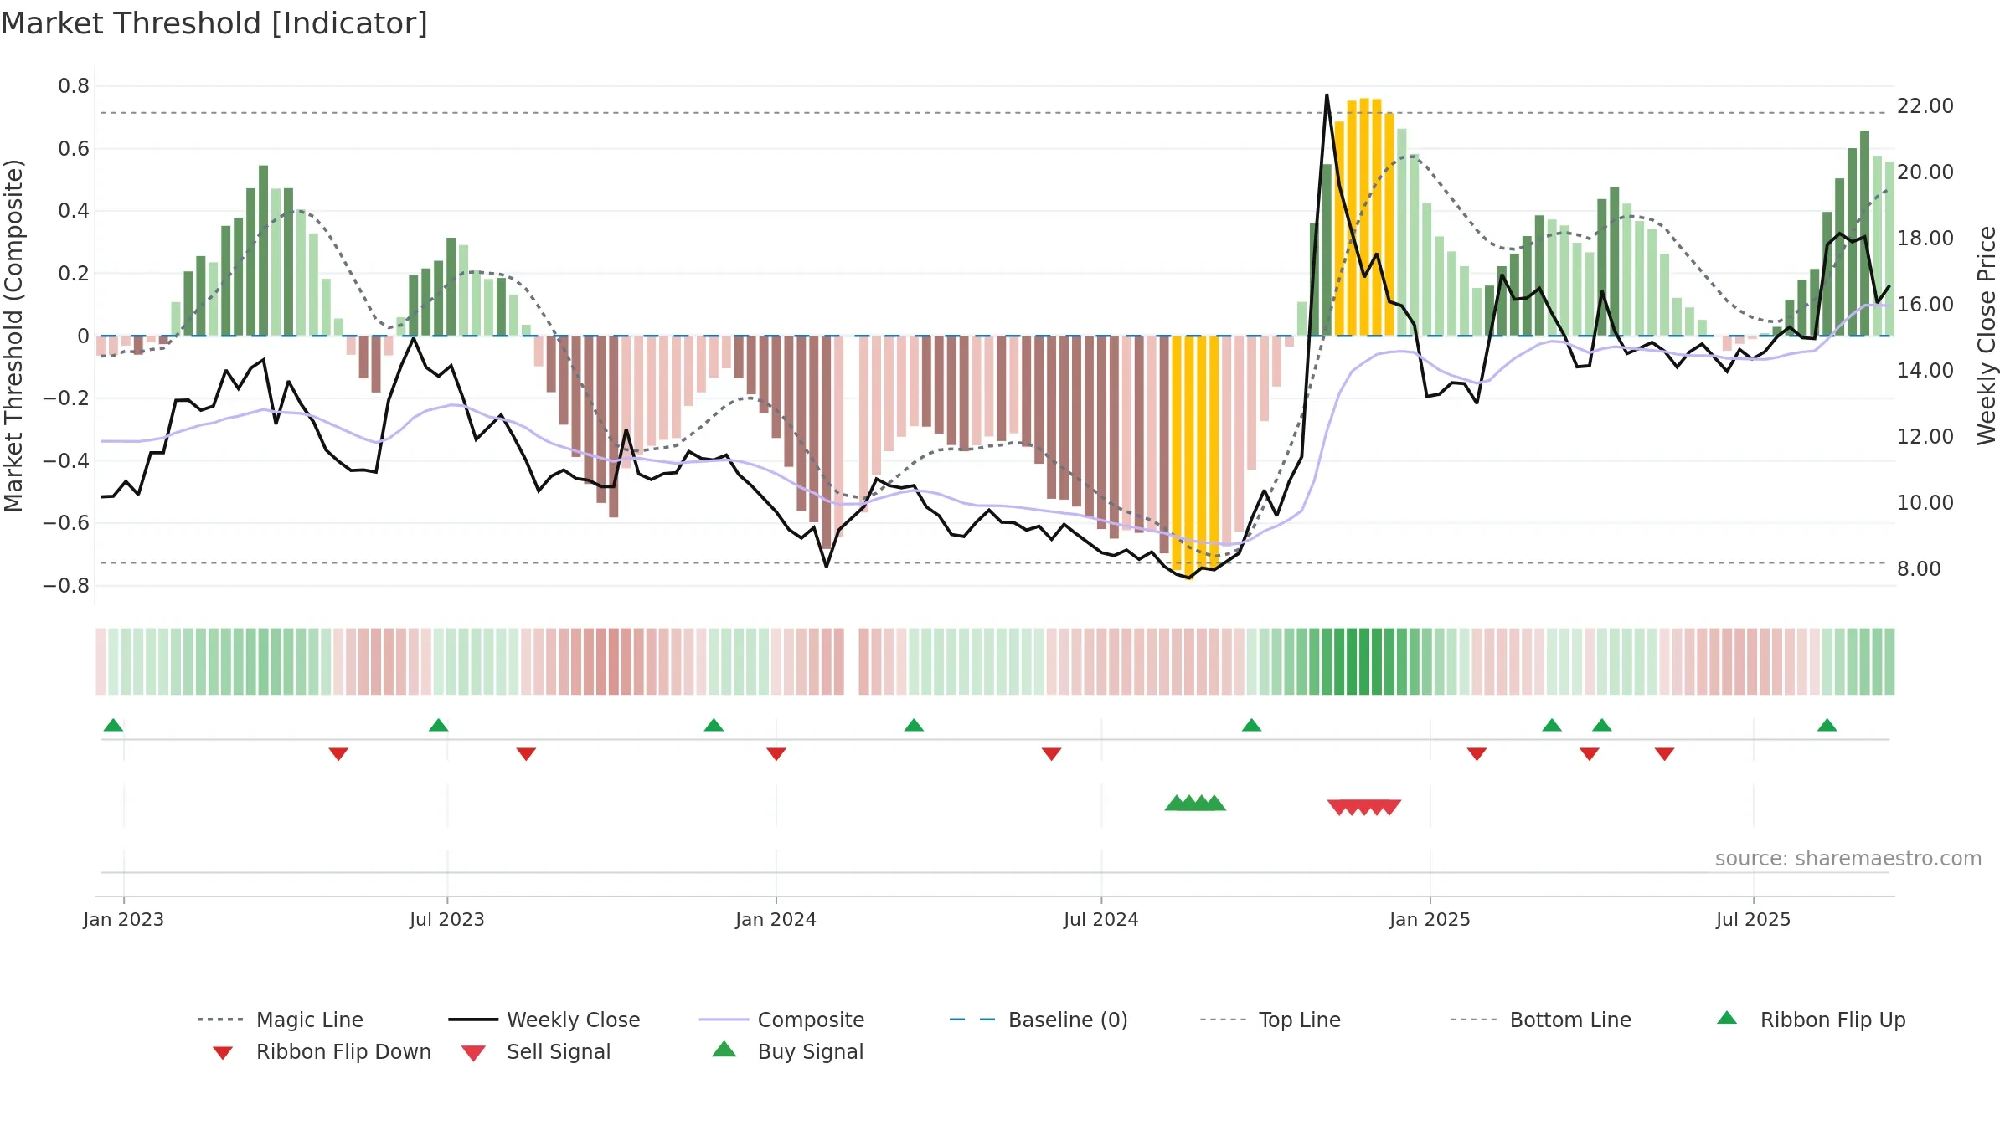Click the Market Threshold (Composite) axis title
This screenshot has height=1130, width=2010.
coord(13,336)
